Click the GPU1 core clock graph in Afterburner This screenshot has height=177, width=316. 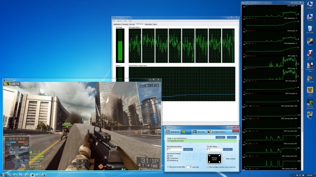point(271,136)
